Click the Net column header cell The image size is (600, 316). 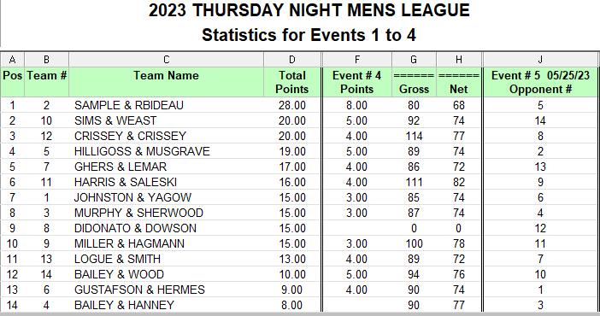click(458, 82)
